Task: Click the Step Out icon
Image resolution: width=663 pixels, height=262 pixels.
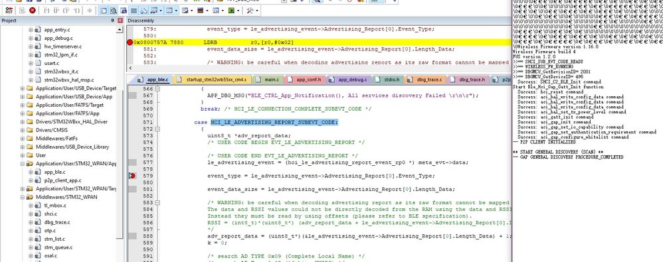Action: (66, 10)
